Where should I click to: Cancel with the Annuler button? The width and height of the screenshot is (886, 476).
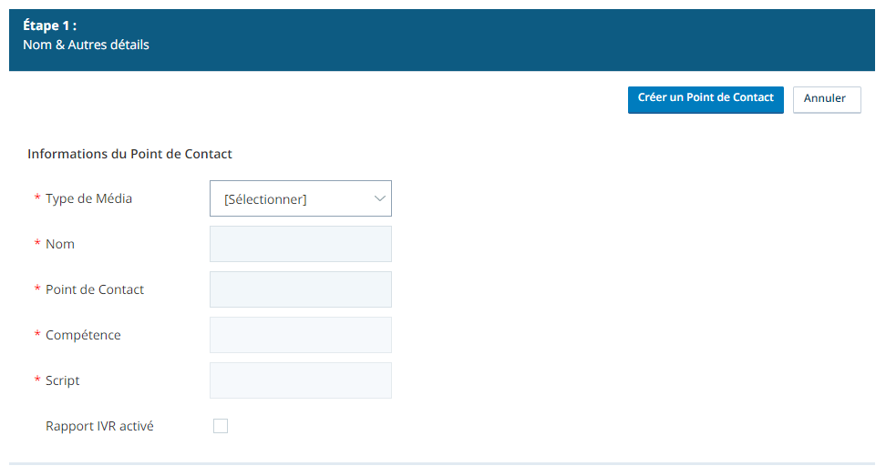pyautogui.click(x=827, y=100)
